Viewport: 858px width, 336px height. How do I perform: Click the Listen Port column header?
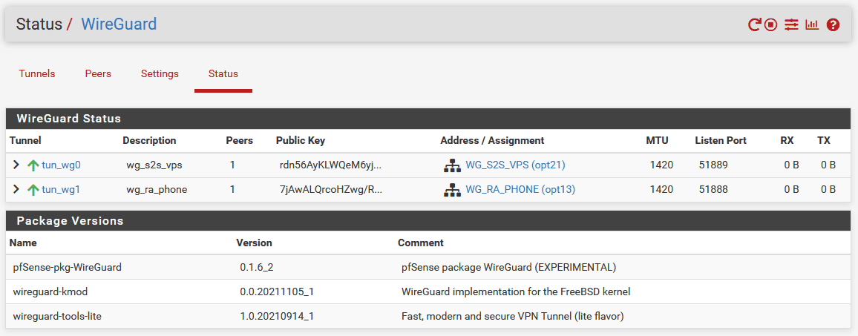pos(721,141)
